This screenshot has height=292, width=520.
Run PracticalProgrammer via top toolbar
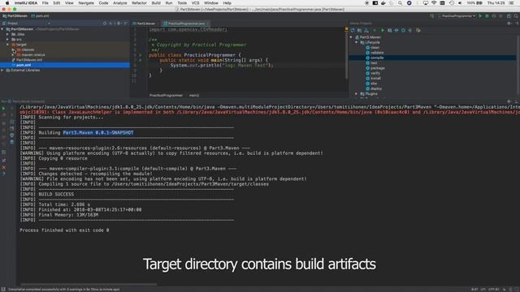[x=480, y=16]
